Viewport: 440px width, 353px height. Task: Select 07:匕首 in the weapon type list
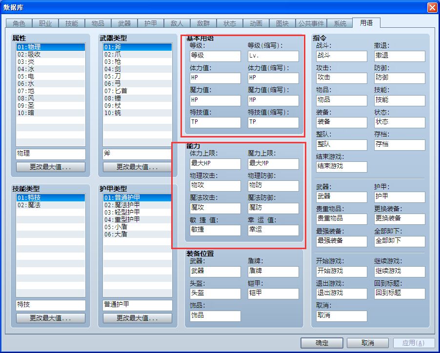pos(137,91)
